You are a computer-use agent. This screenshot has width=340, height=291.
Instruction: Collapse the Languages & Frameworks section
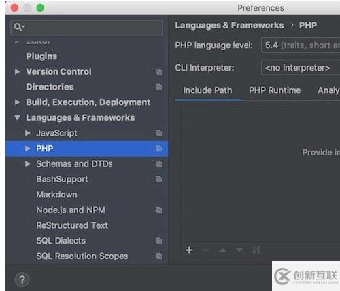(x=17, y=118)
